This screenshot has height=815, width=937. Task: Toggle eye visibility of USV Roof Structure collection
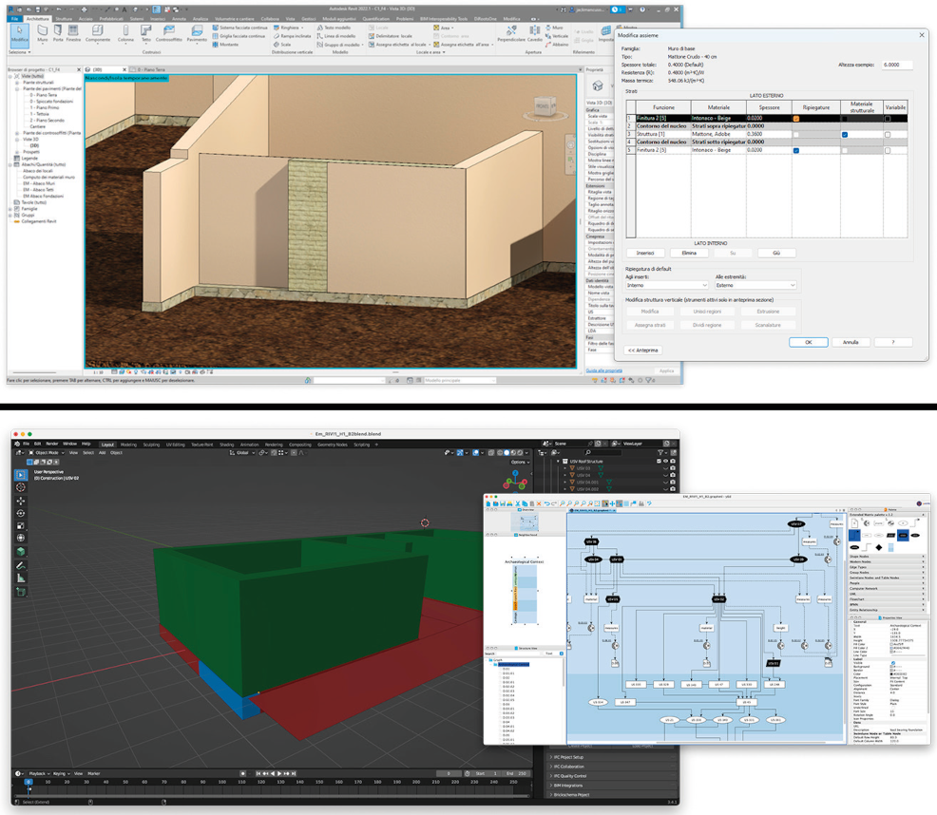(666, 462)
